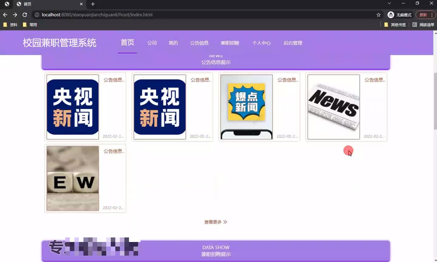
Task: Click the 公告信息展示 section heading
Action: tap(216, 62)
